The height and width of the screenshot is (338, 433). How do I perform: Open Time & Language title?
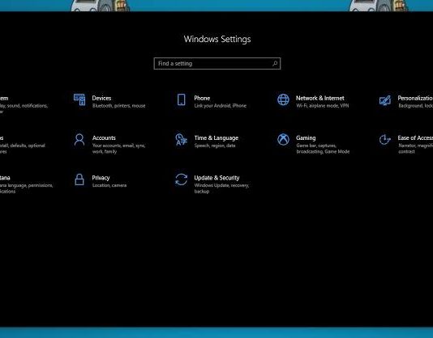[216, 138]
